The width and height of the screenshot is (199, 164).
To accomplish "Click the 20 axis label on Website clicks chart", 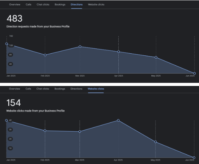I will (10, 139).
